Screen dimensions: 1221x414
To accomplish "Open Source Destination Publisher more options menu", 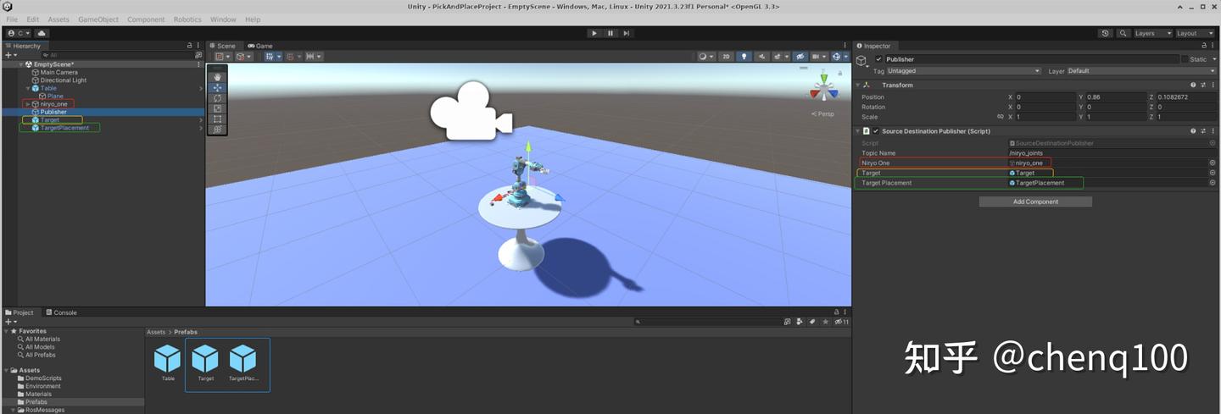I will point(1213,131).
